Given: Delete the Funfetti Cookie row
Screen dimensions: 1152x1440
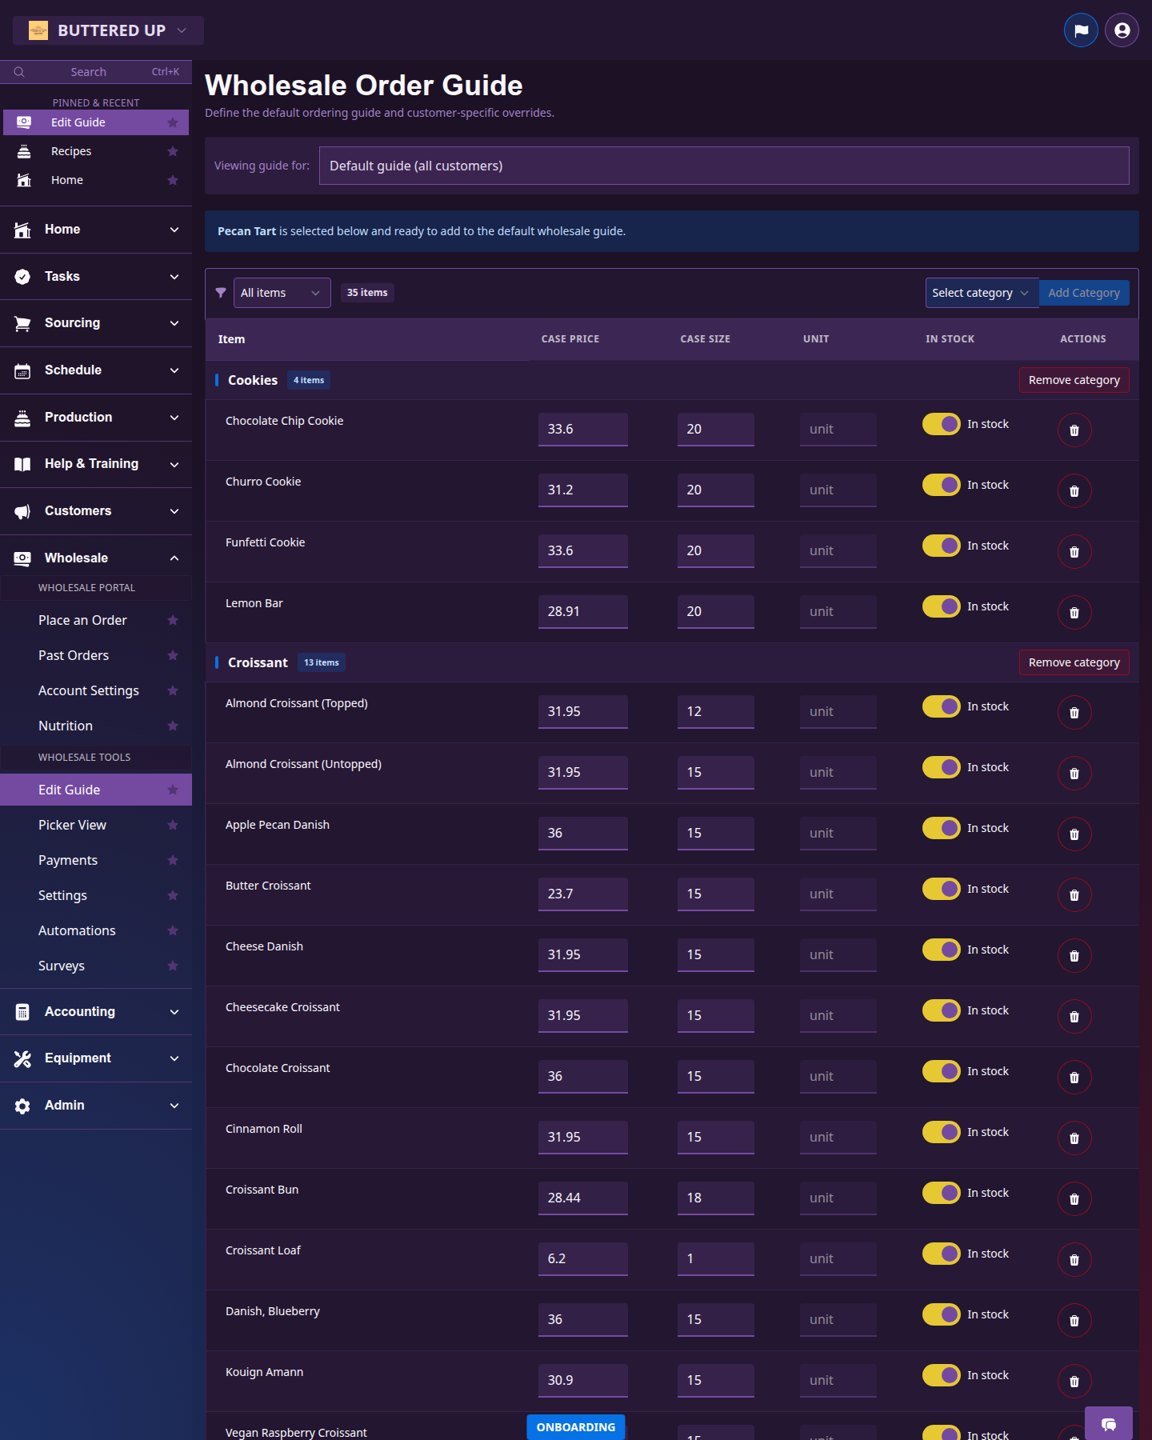Looking at the screenshot, I should tap(1074, 552).
